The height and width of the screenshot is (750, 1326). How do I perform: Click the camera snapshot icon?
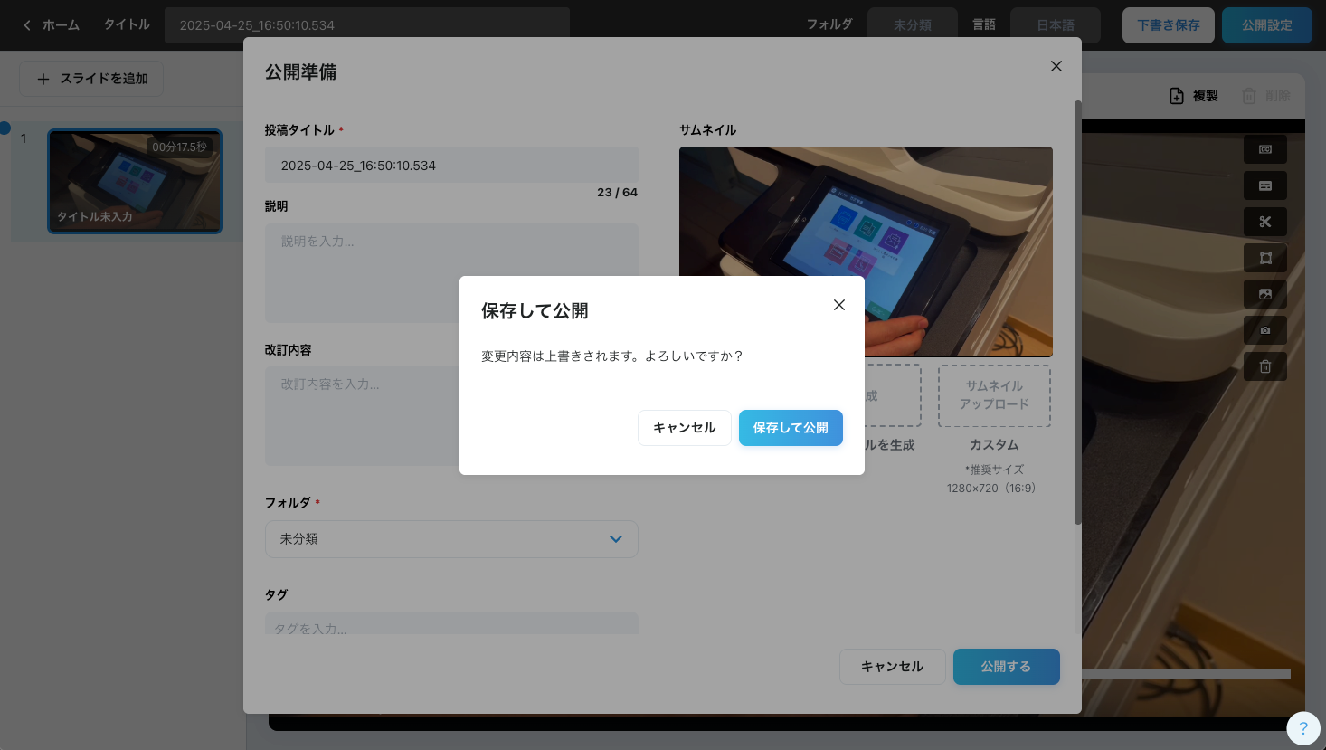pos(1265,330)
